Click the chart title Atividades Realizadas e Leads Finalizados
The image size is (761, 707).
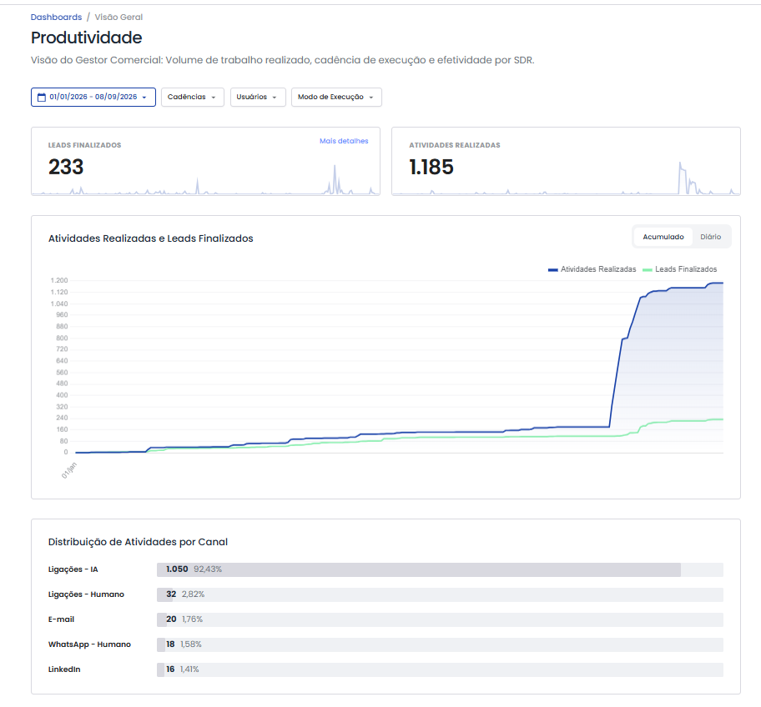tap(150, 238)
